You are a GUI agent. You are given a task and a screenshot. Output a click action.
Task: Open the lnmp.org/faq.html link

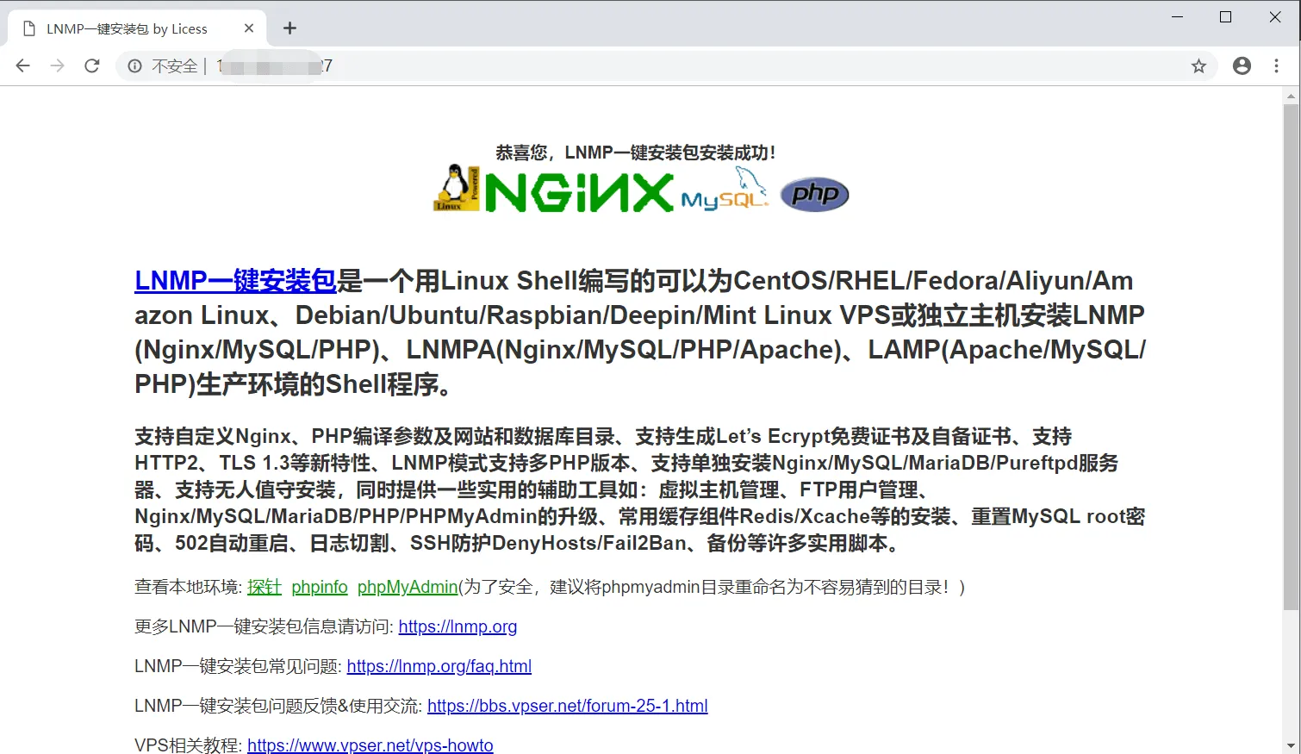coord(439,666)
